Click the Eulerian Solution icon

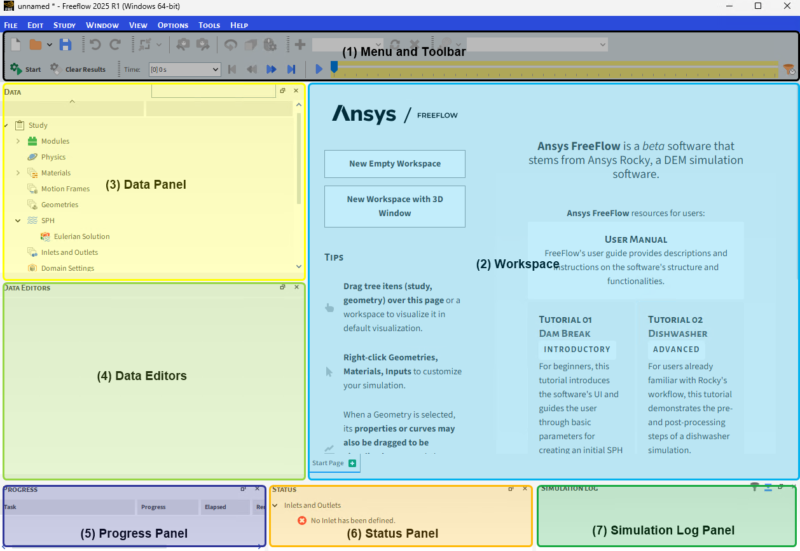(x=45, y=236)
